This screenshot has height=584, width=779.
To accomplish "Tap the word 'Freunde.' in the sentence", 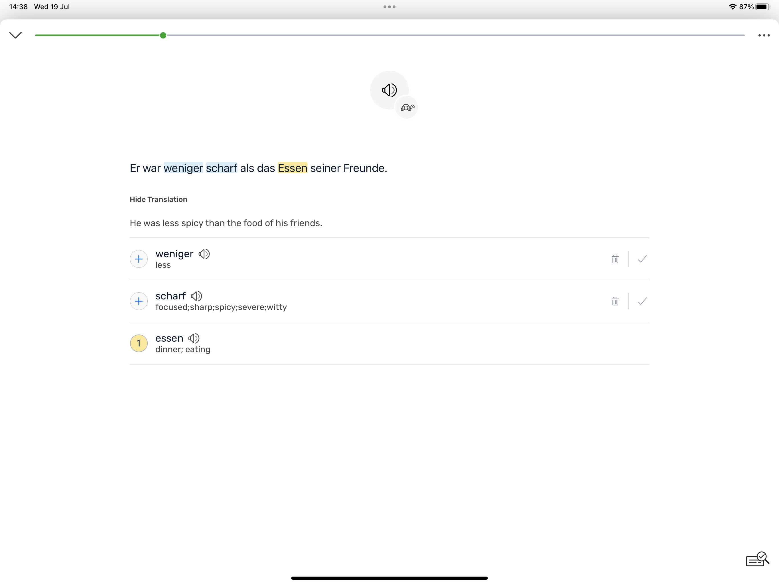I will [x=365, y=168].
